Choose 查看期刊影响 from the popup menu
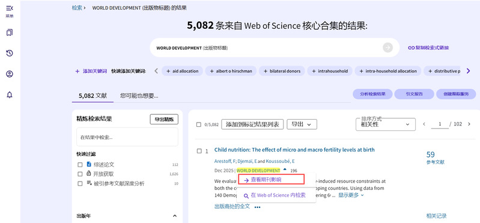Viewport: 480px width, 223px height. point(270,180)
